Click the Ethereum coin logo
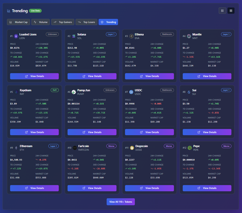Viewport: 242px width, 213px height. click(16, 148)
